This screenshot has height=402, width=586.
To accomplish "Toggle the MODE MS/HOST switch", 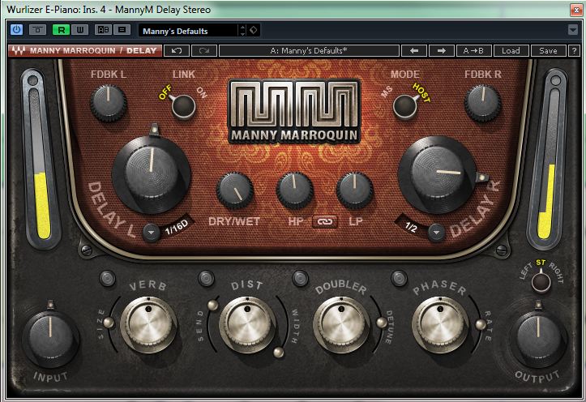I will pos(405,105).
